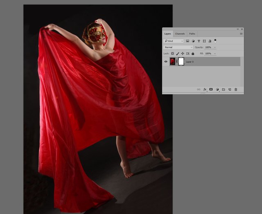Switch to the Channels tab
This screenshot has width=262, height=214.
pos(180,34)
